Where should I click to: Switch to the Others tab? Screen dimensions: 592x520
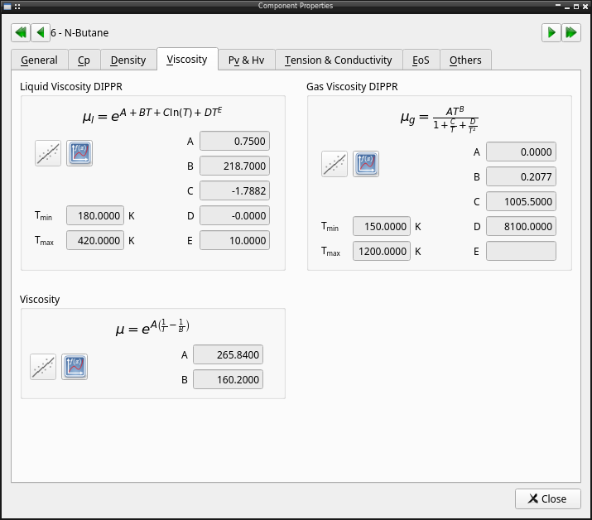tap(465, 60)
